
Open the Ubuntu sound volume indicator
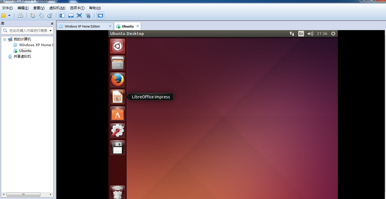pos(310,34)
